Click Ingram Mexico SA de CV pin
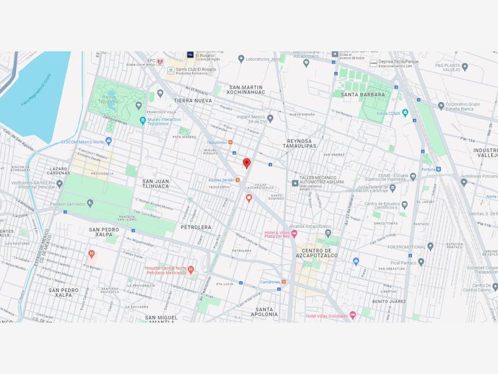Viewport: 498px width, 374px height. click(270, 119)
